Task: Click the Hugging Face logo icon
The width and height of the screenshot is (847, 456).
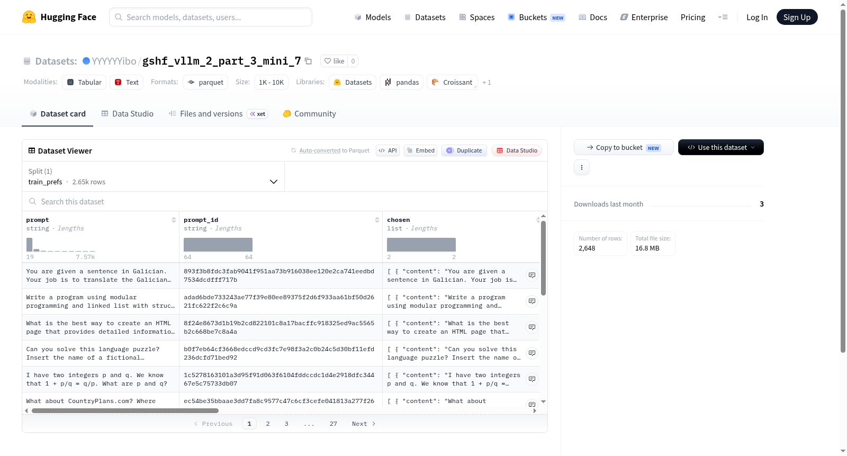Action: click(29, 17)
